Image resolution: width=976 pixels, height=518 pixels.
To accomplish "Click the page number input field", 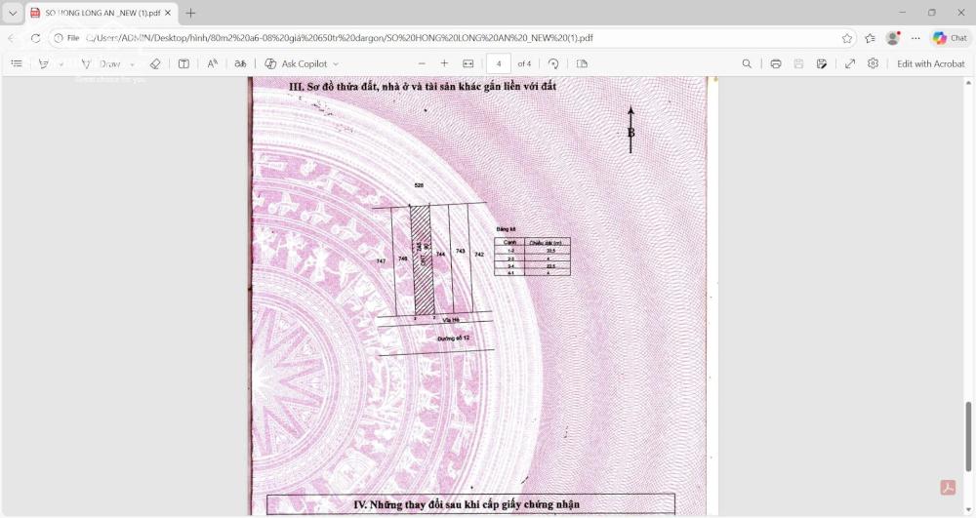I will pyautogui.click(x=498, y=63).
